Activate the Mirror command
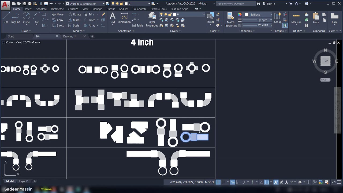The width and height of the screenshot is (343, 193). (74, 20)
